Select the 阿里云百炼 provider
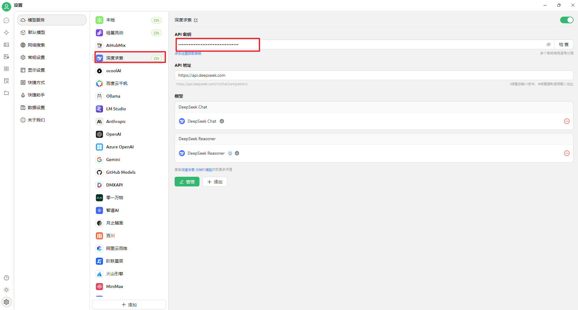The height and width of the screenshot is (310, 578). click(x=129, y=248)
